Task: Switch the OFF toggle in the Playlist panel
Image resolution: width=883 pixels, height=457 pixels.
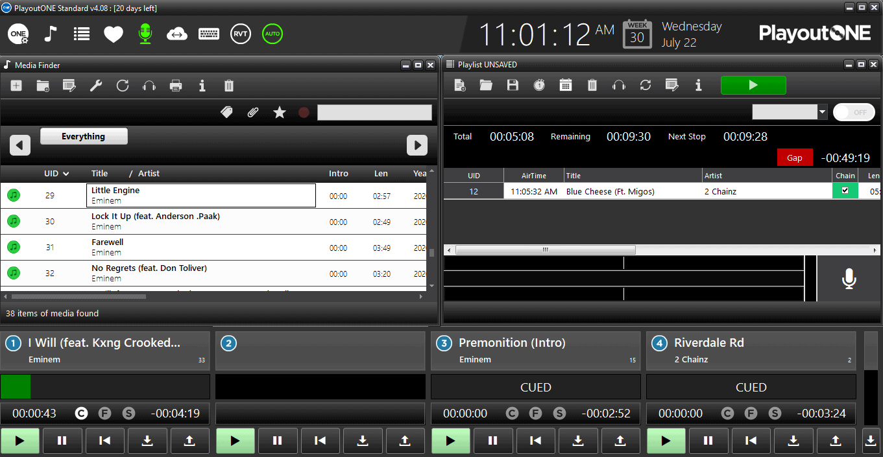Action: (854, 111)
